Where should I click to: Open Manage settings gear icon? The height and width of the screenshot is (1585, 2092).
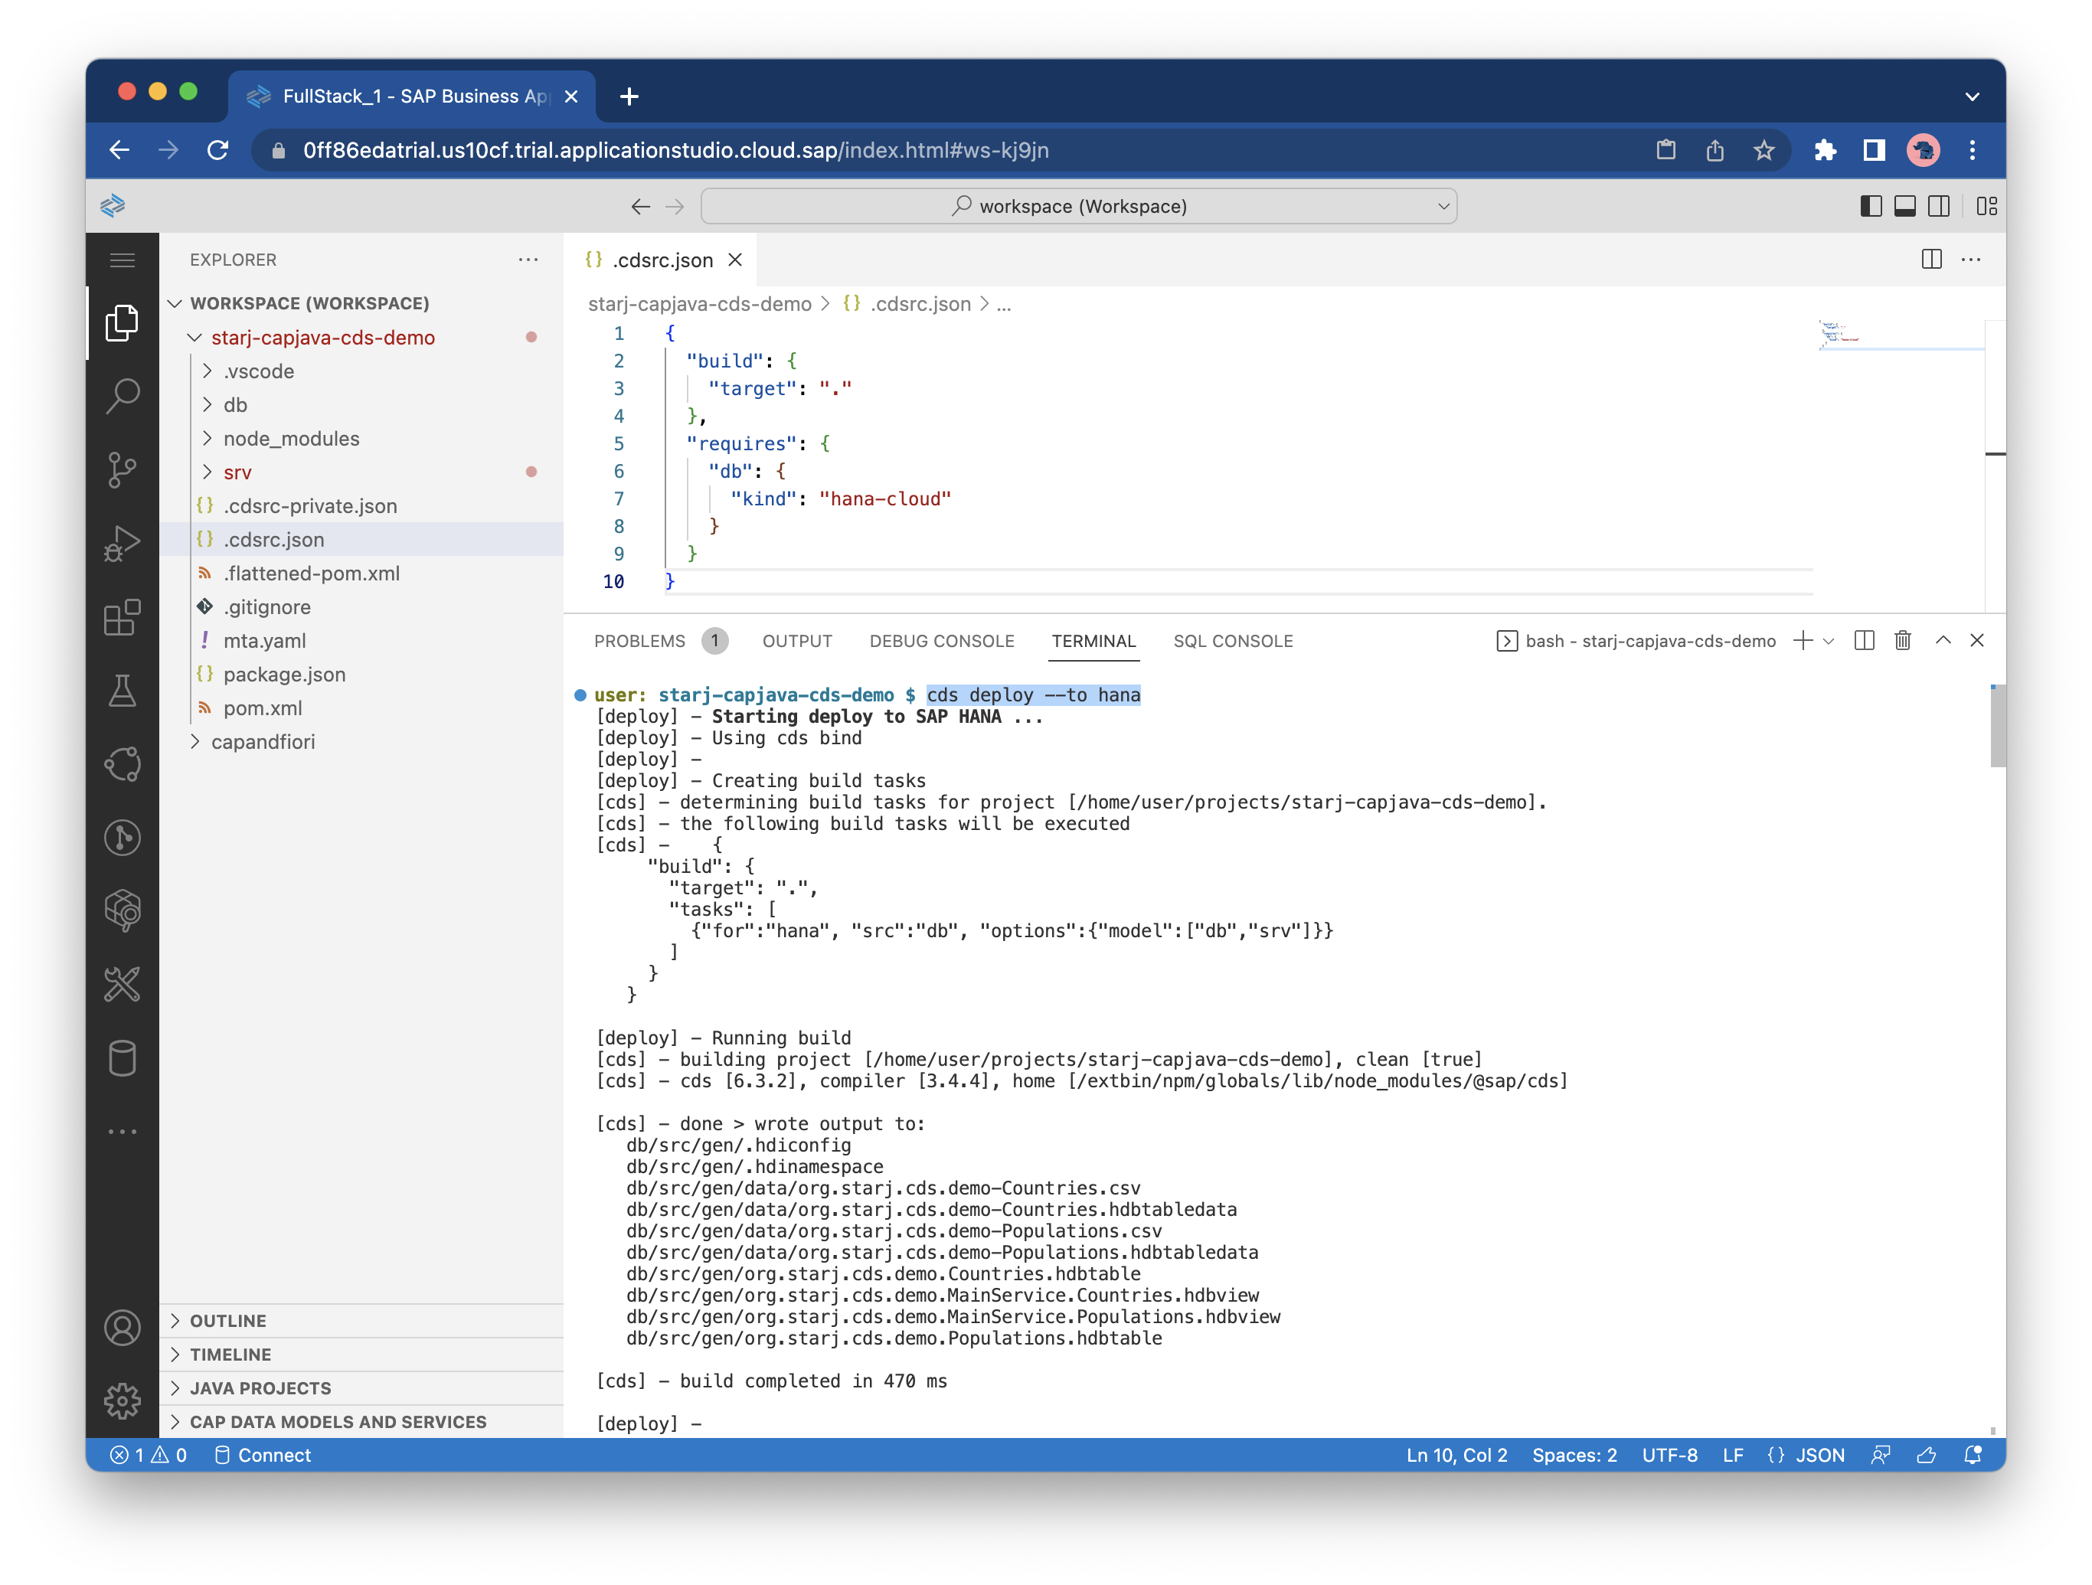click(122, 1400)
